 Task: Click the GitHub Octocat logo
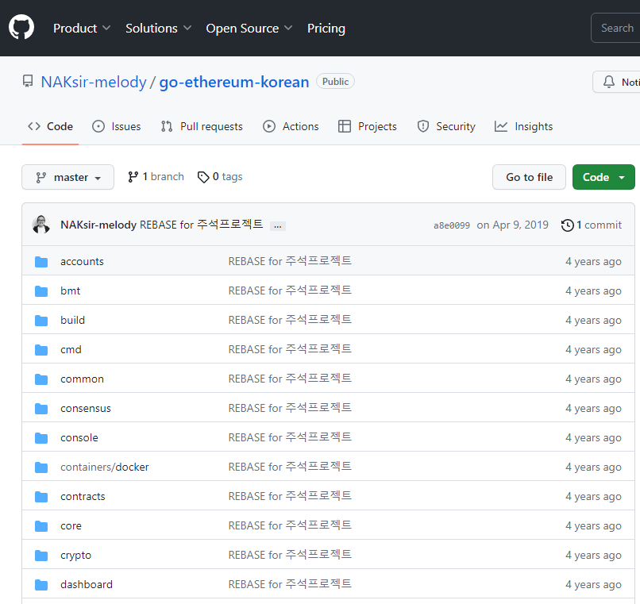coord(21,27)
